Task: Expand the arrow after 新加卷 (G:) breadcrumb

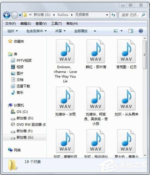Action: (x=54, y=15)
